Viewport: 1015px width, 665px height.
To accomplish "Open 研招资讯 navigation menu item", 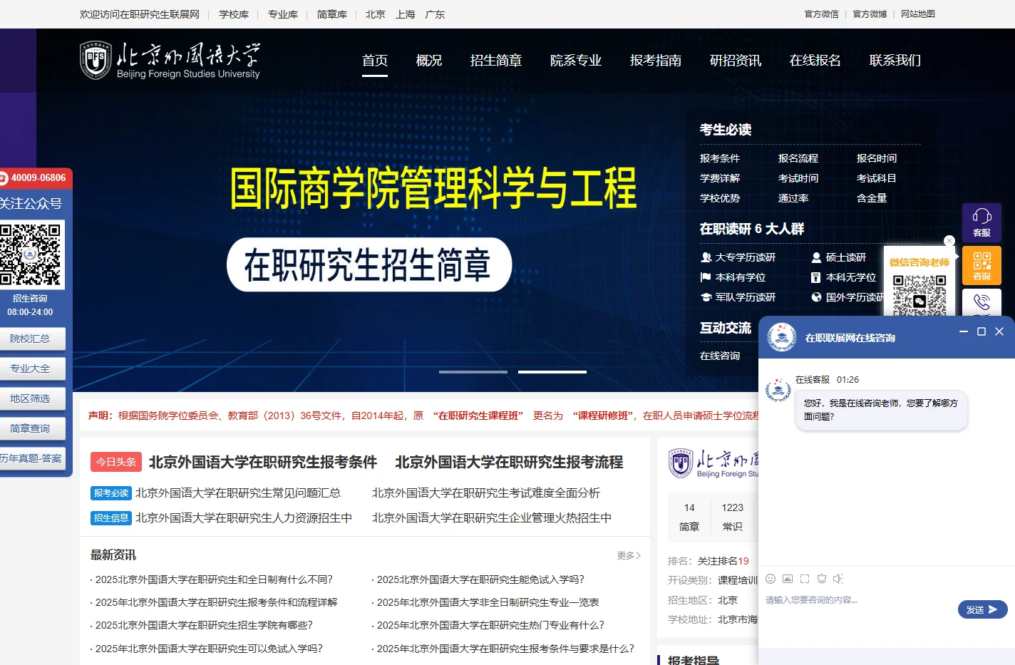I will (x=736, y=61).
